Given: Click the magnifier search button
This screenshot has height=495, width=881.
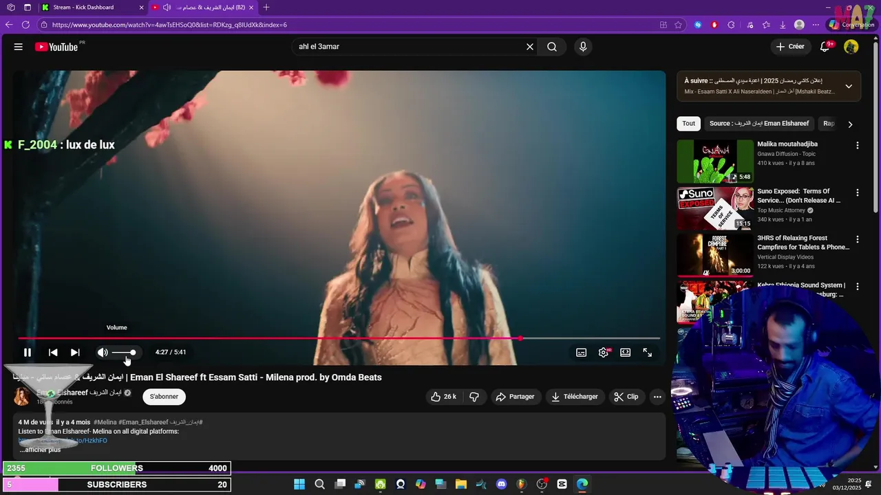Looking at the screenshot, I should coord(552,47).
